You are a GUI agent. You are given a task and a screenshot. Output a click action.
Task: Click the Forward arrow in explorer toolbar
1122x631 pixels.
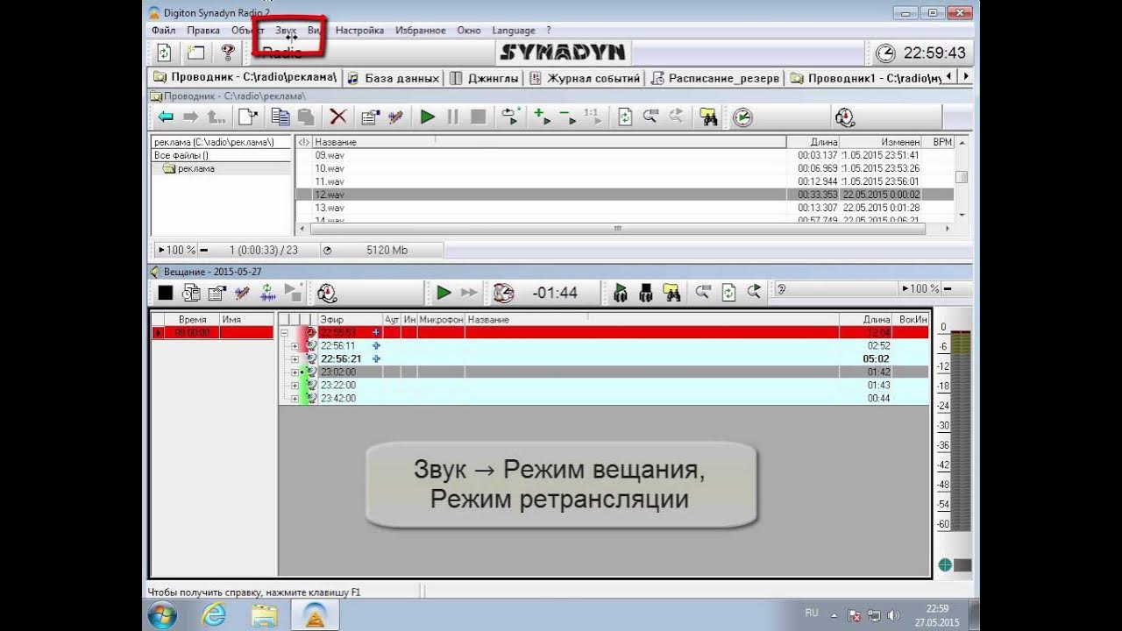190,117
